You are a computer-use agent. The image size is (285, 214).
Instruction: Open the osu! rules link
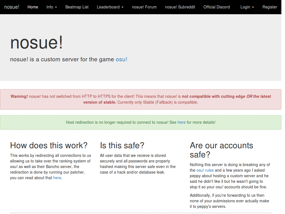(x=205, y=170)
